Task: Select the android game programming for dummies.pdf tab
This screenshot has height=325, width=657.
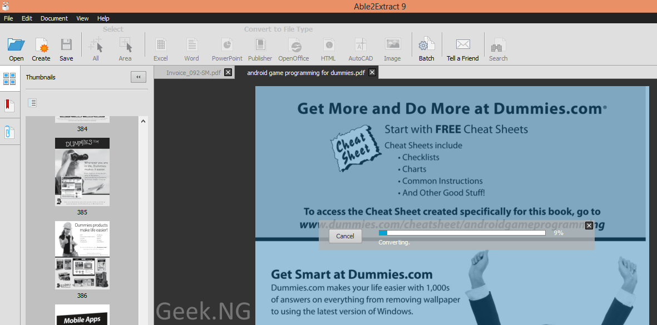Action: coord(306,72)
